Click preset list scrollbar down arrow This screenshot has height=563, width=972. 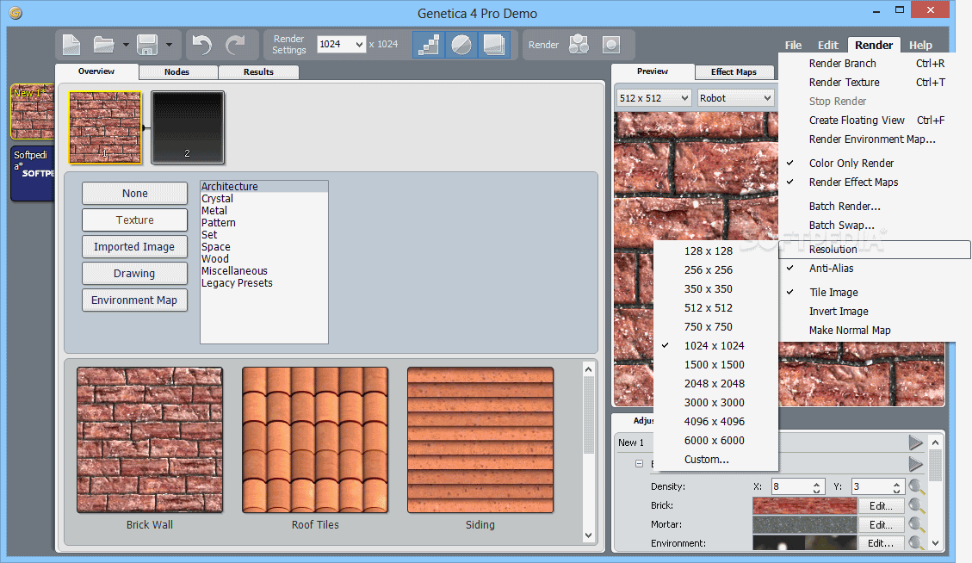tap(588, 535)
